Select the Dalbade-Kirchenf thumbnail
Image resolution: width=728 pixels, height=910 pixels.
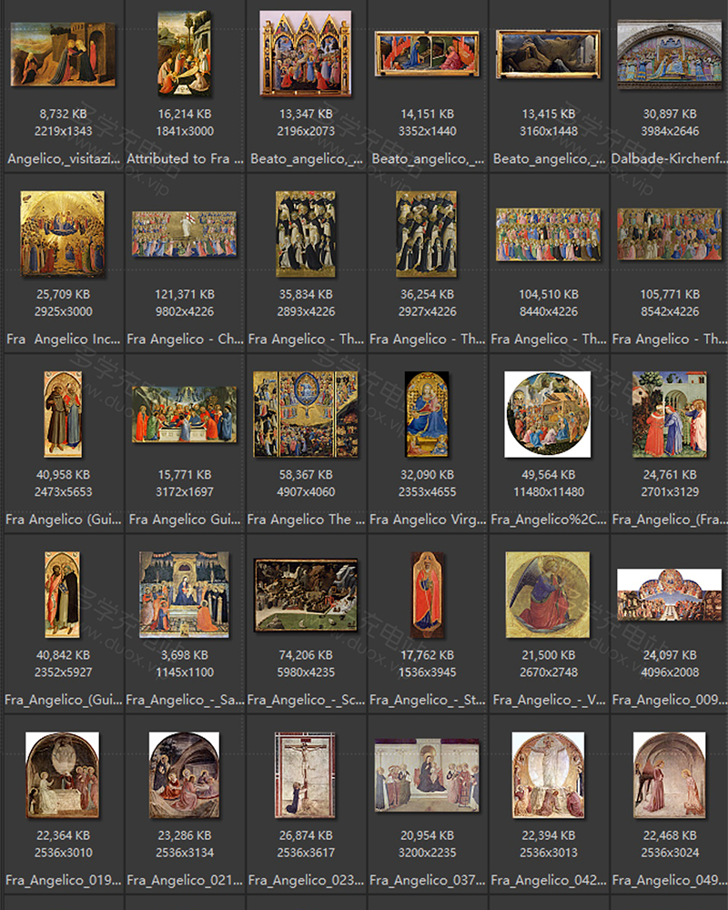tap(669, 54)
